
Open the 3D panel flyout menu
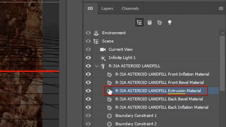click(221, 8)
